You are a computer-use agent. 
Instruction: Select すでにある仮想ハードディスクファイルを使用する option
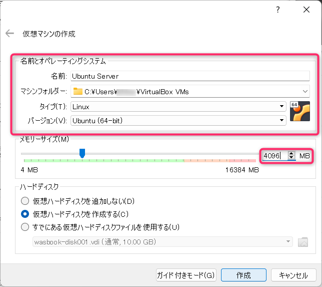[x=100, y=227]
